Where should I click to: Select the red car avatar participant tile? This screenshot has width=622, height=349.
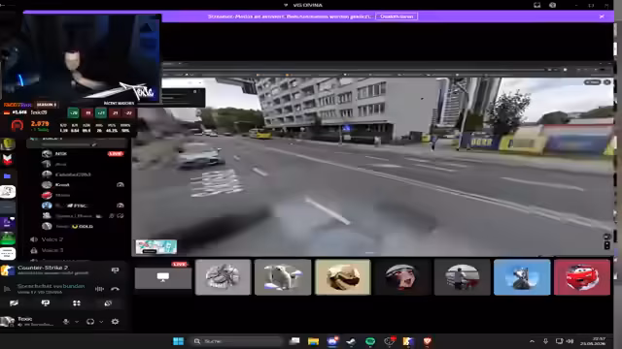(x=582, y=277)
